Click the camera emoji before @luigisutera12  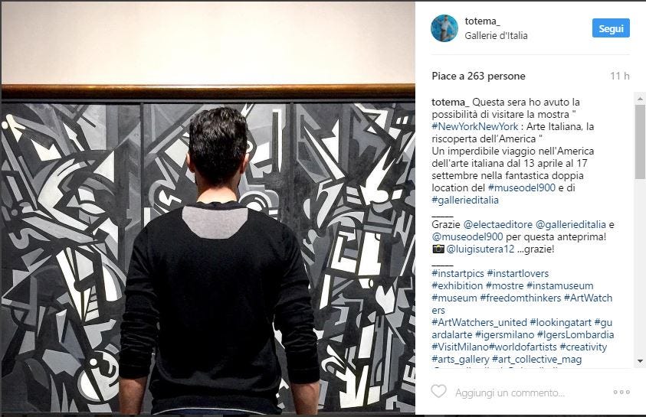click(438, 249)
